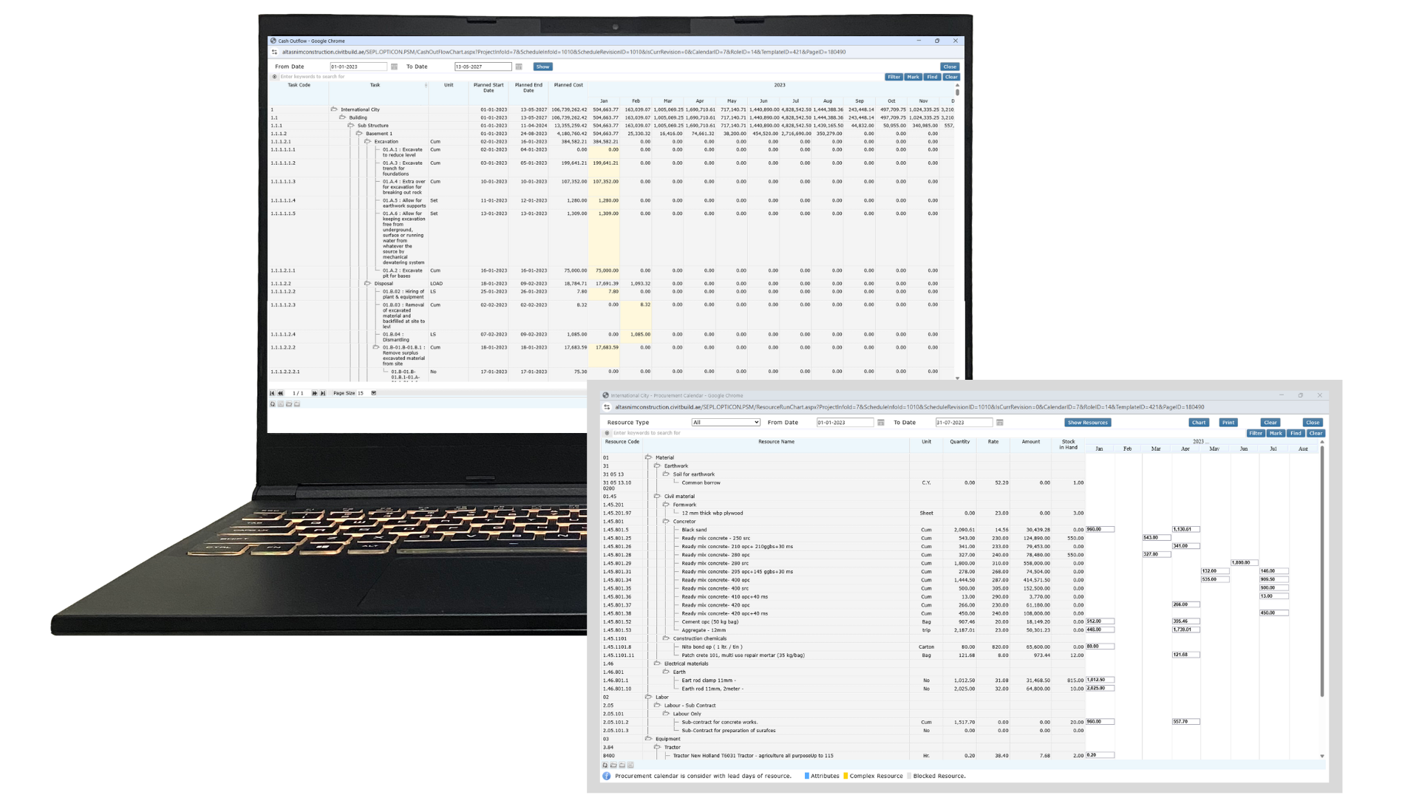Click the first-page navigation icon below the grid

(x=272, y=393)
